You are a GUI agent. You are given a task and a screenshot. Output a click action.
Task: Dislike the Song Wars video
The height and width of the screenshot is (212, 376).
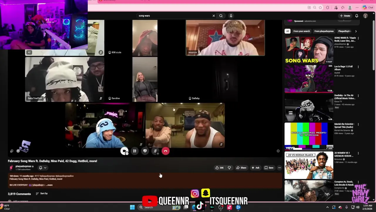click(229, 168)
